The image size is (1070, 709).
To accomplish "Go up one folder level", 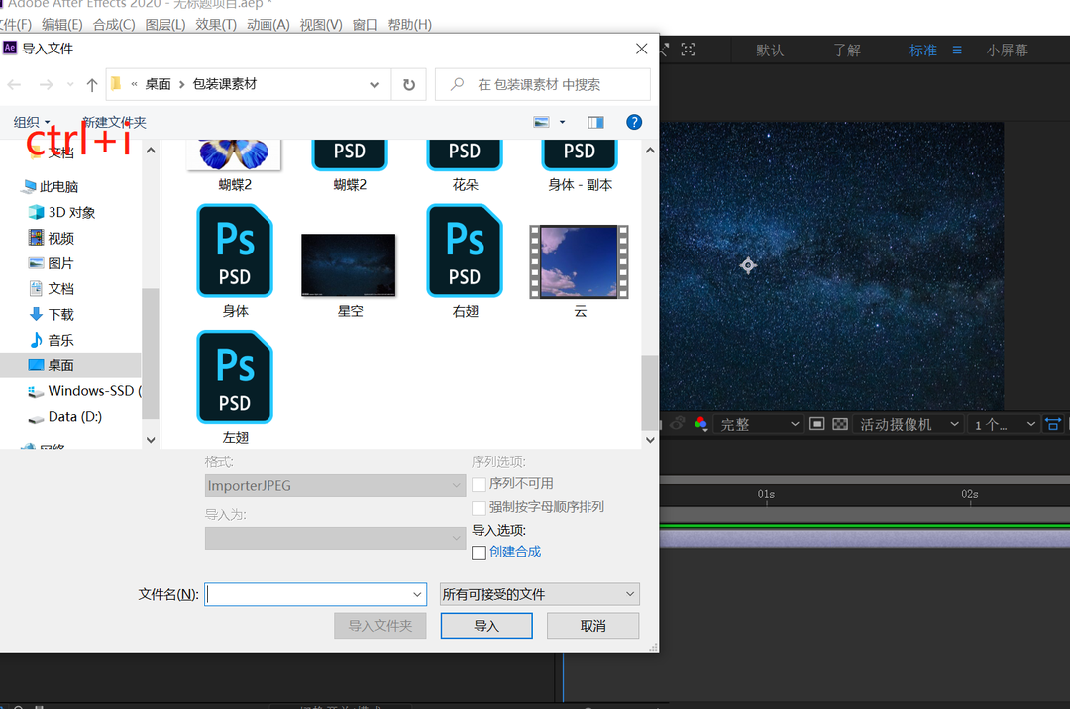I will (92, 85).
